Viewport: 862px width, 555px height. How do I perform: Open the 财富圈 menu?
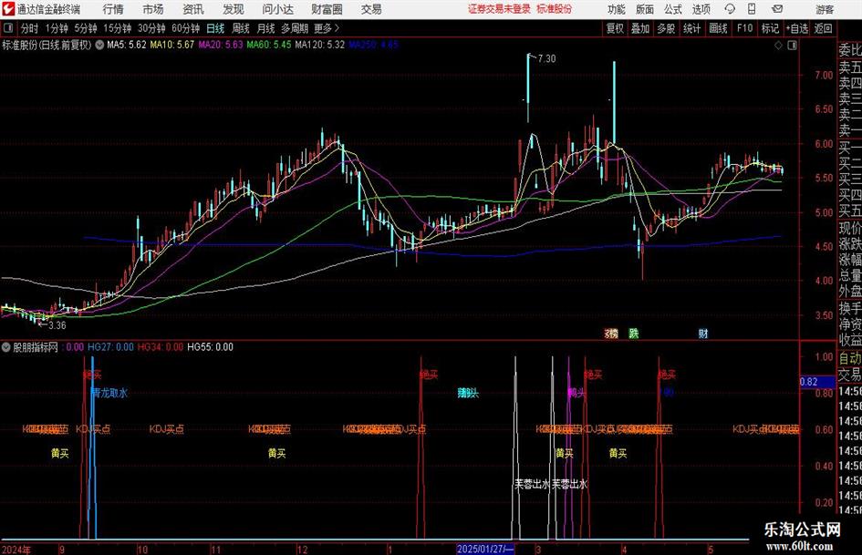[x=327, y=9]
